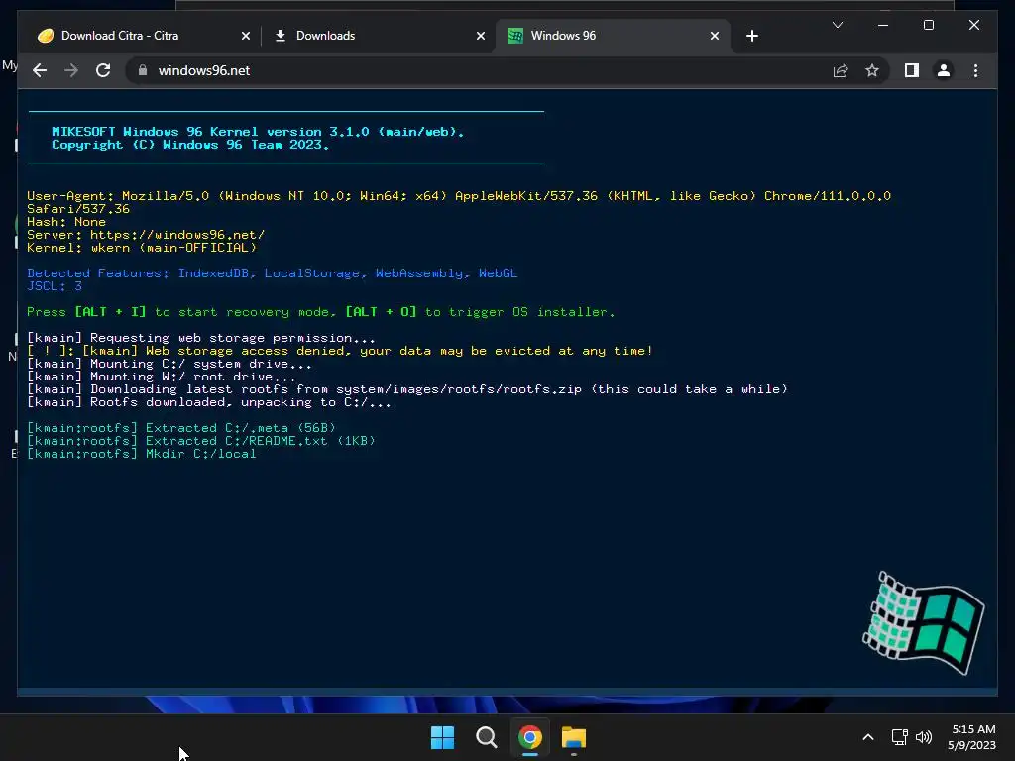Click the 'JSCL: 3' line
Screen dimensions: 1015x761
[x=55, y=286]
